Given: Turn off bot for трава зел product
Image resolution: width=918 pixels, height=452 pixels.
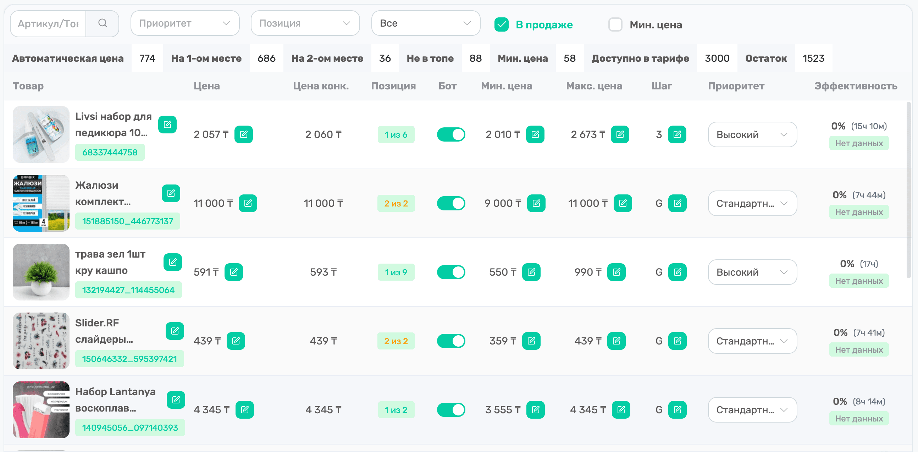Looking at the screenshot, I should click(451, 272).
